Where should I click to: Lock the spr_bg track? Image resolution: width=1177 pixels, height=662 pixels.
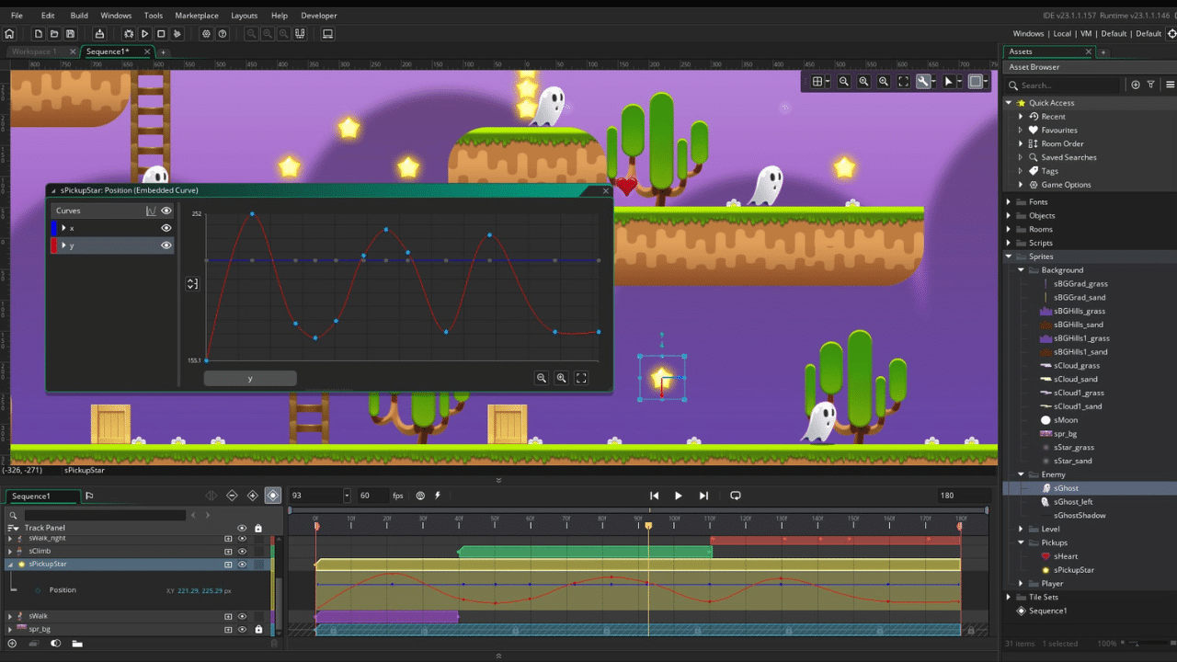point(257,629)
